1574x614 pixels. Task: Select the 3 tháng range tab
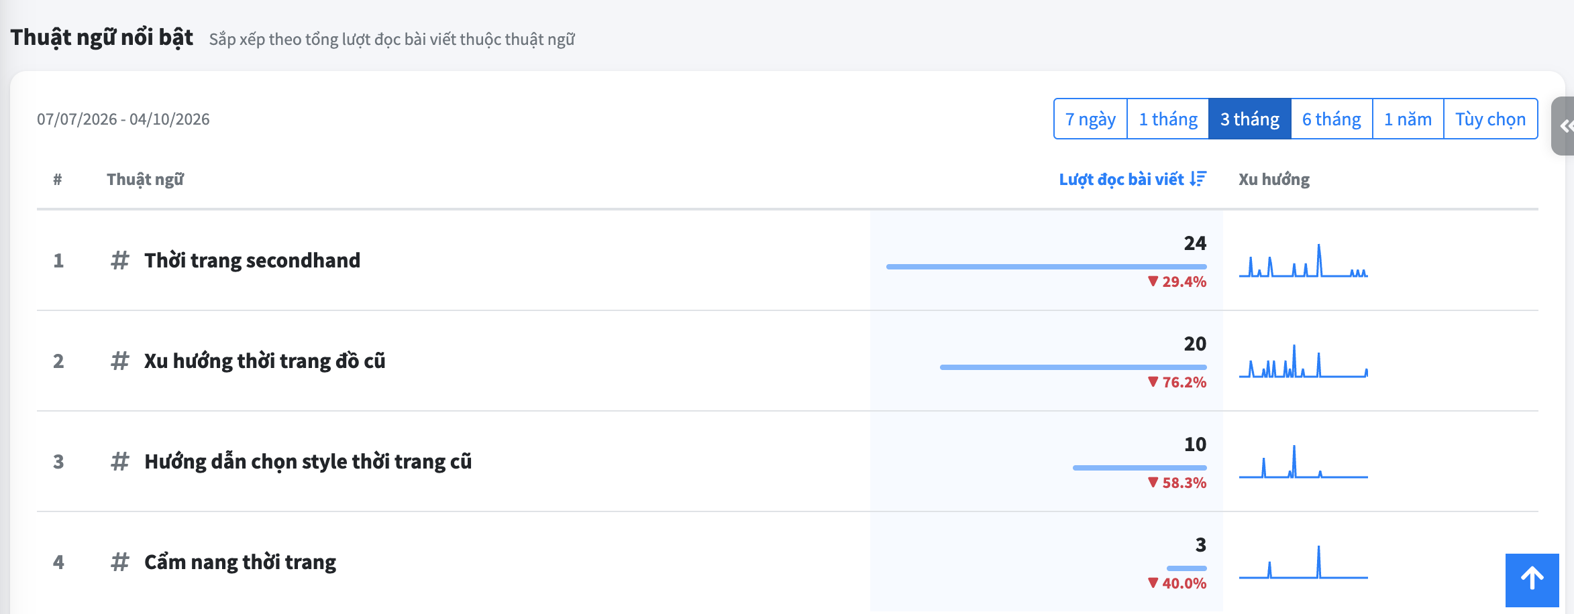pyautogui.click(x=1250, y=119)
